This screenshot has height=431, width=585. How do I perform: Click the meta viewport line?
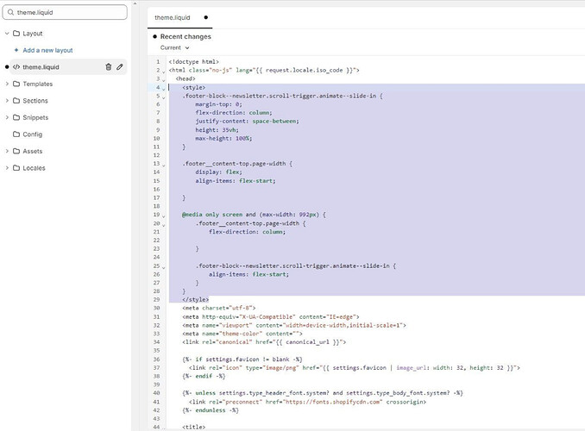coord(294,325)
